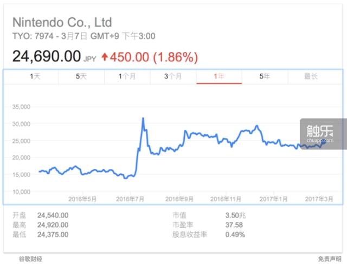Click the July 2016 price peak on chart

[143, 118]
